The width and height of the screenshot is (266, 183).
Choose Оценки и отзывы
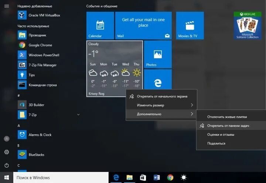pyautogui.click(x=231, y=135)
